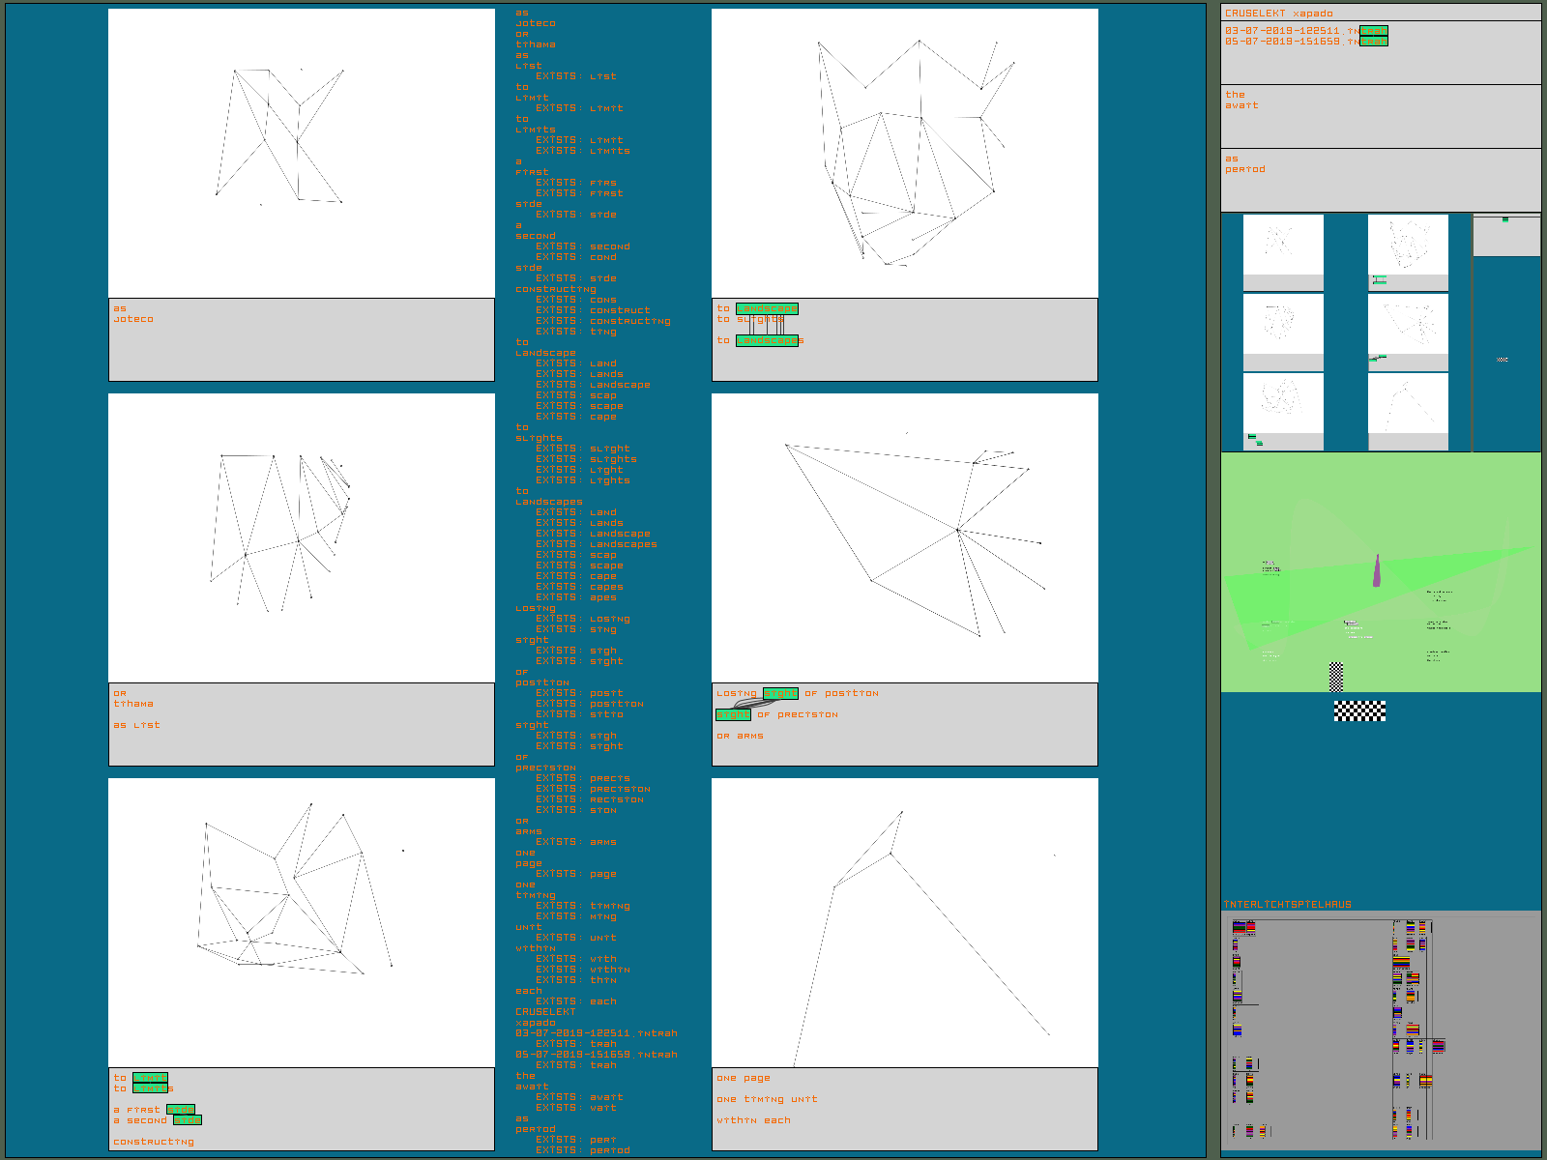Select the purple cone in green 3D view
Viewport: 1547px width, 1160px height.
[1376, 571]
